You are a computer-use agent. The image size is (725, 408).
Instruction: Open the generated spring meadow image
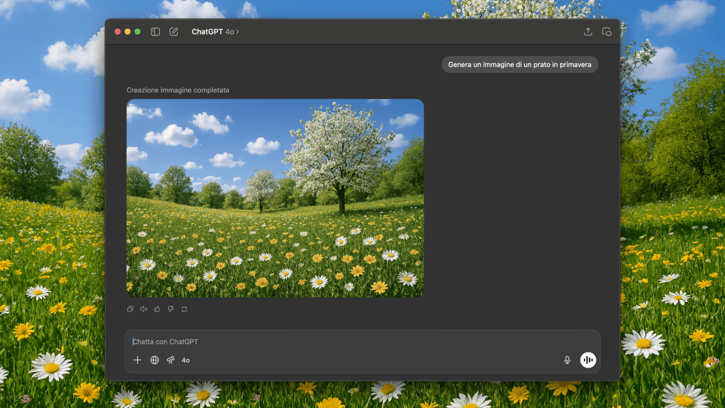[275, 198]
